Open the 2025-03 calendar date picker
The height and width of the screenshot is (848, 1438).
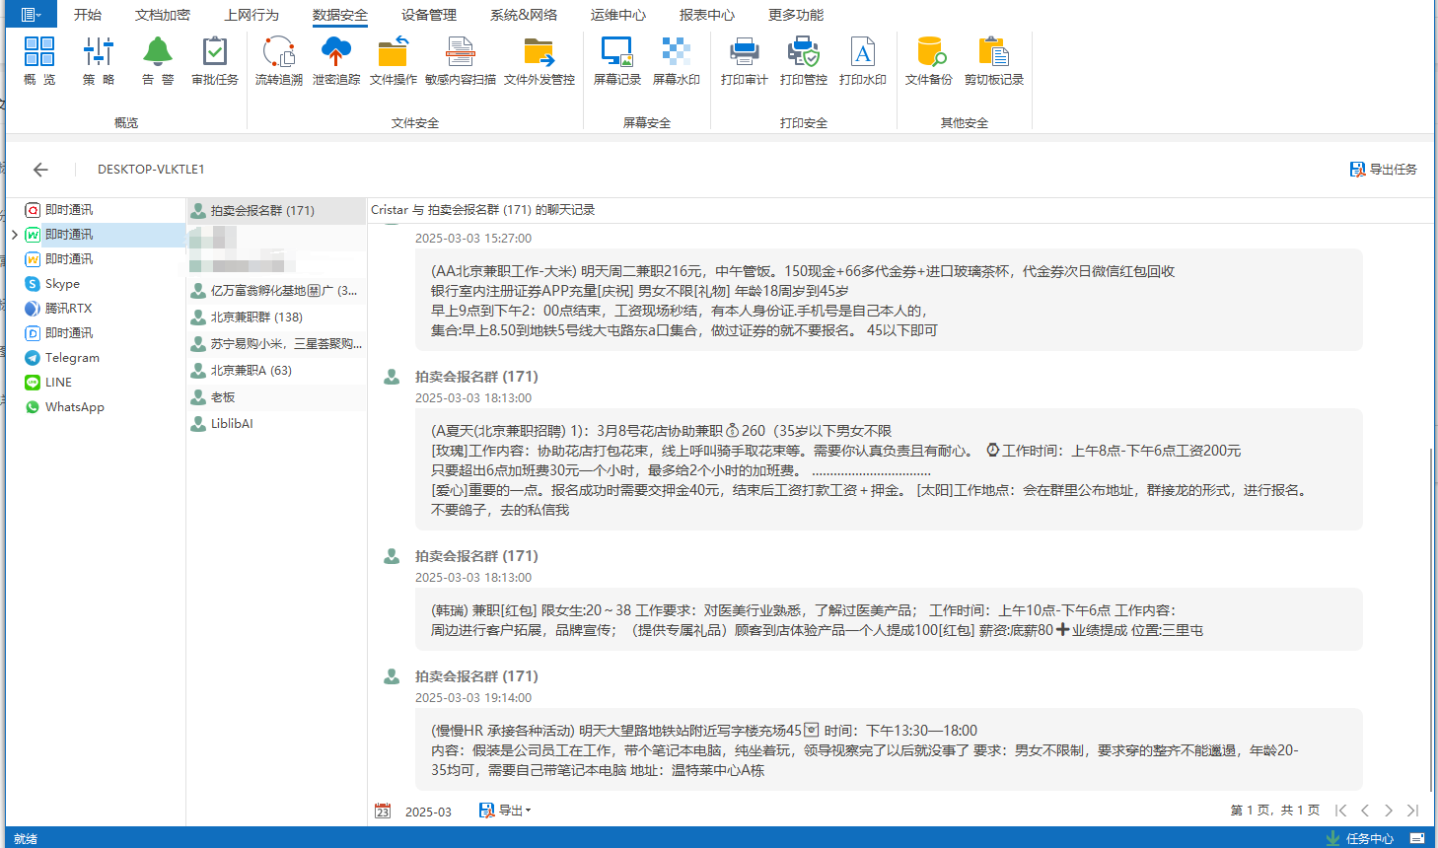click(x=384, y=812)
